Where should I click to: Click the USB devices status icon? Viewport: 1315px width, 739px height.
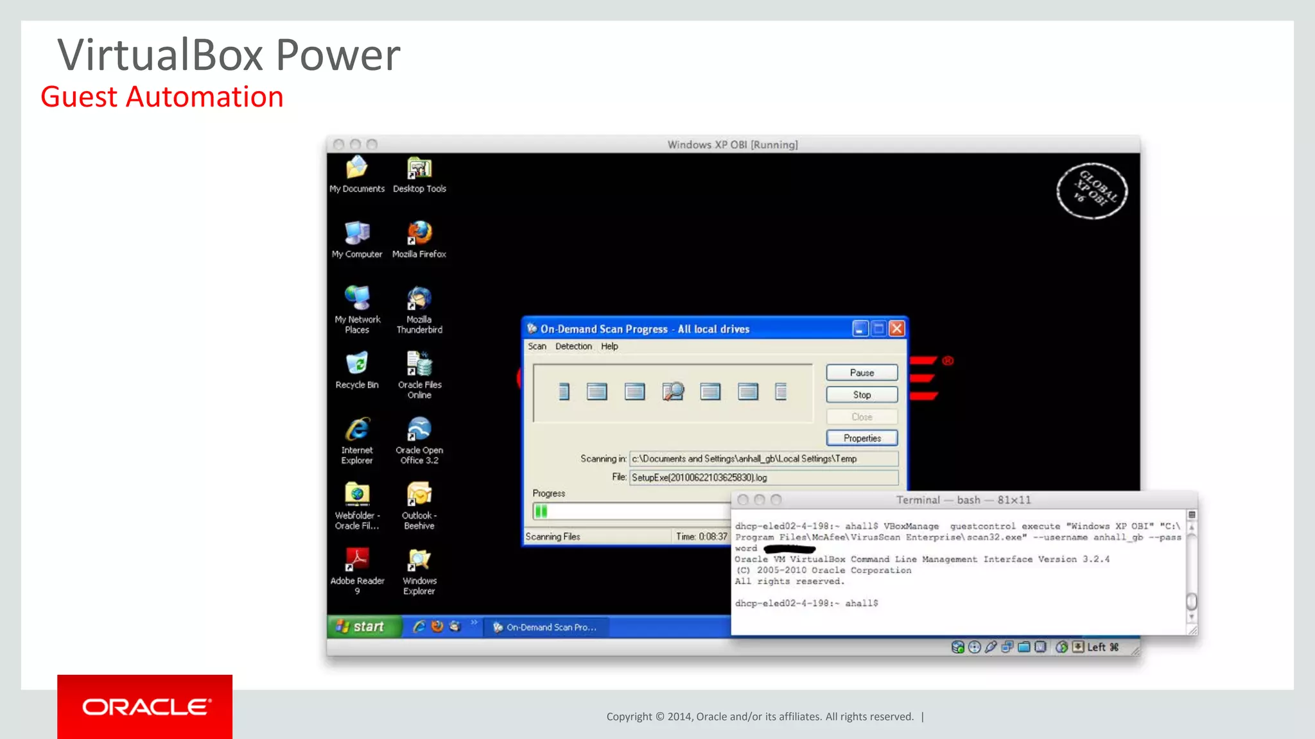(991, 647)
